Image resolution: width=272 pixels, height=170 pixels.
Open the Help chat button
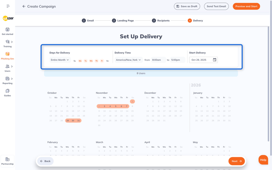point(263,160)
